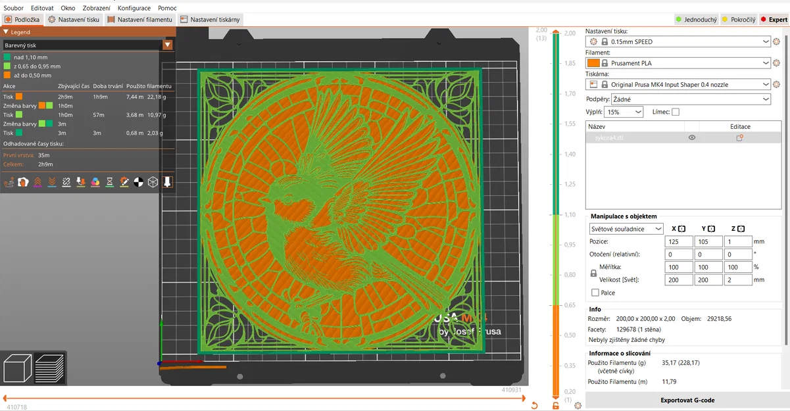This screenshot has width=790, height=411.
Task: Reset X axis mirror icon
Action: (681, 229)
